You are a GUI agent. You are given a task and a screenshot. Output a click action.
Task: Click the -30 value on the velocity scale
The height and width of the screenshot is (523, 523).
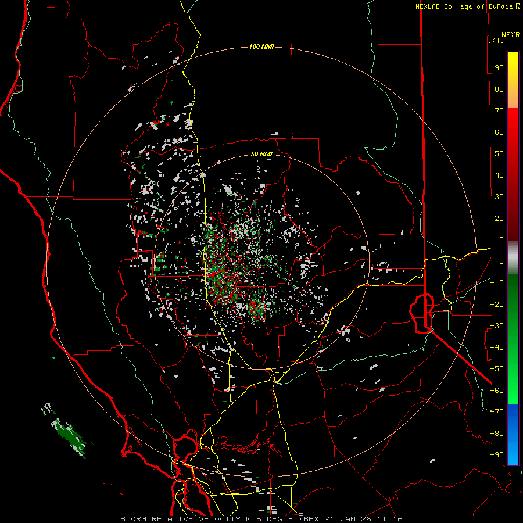(497, 326)
